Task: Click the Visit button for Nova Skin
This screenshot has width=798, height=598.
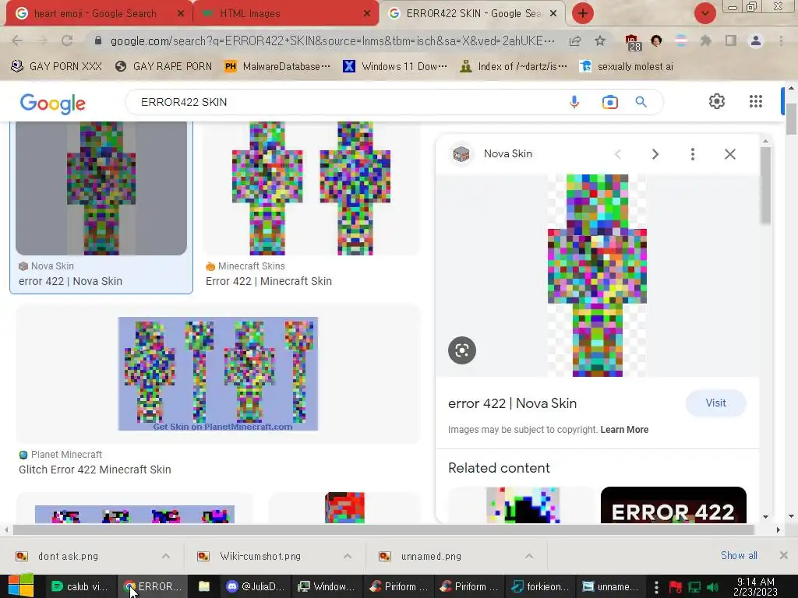Action: pyautogui.click(x=715, y=403)
